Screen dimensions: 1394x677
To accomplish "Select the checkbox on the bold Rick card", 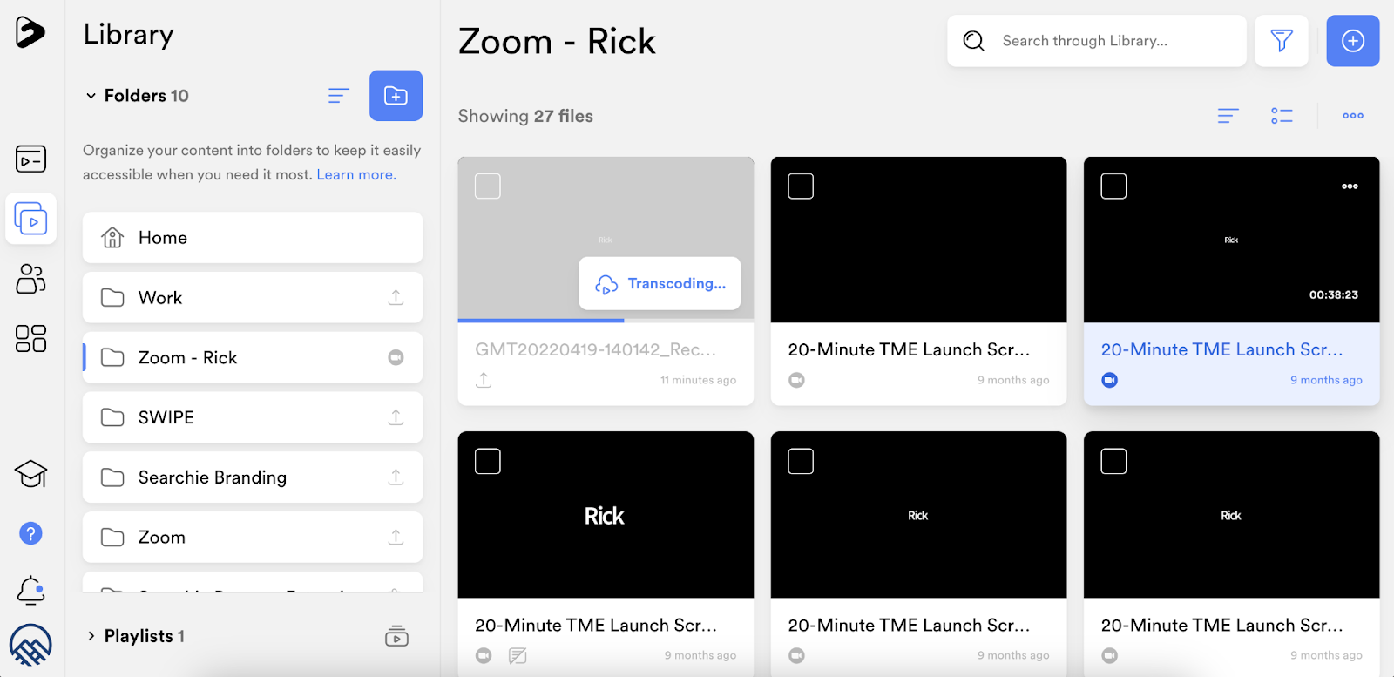I will pyautogui.click(x=488, y=461).
